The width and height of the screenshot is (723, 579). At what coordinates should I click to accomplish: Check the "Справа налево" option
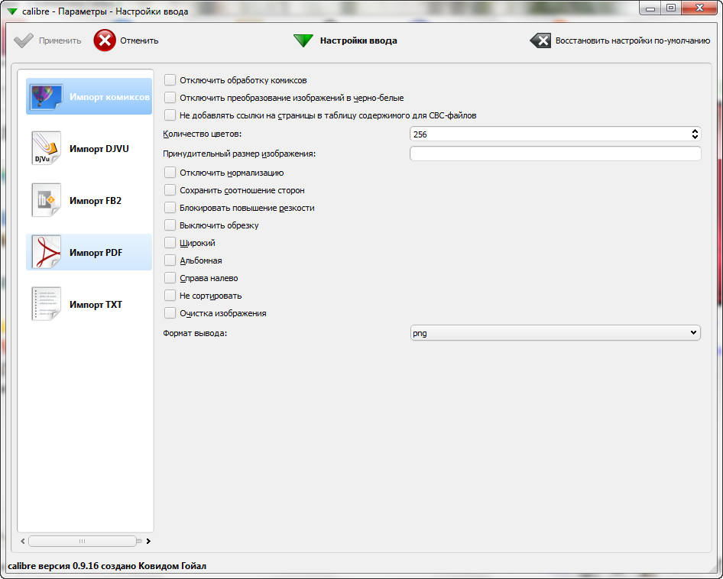170,278
